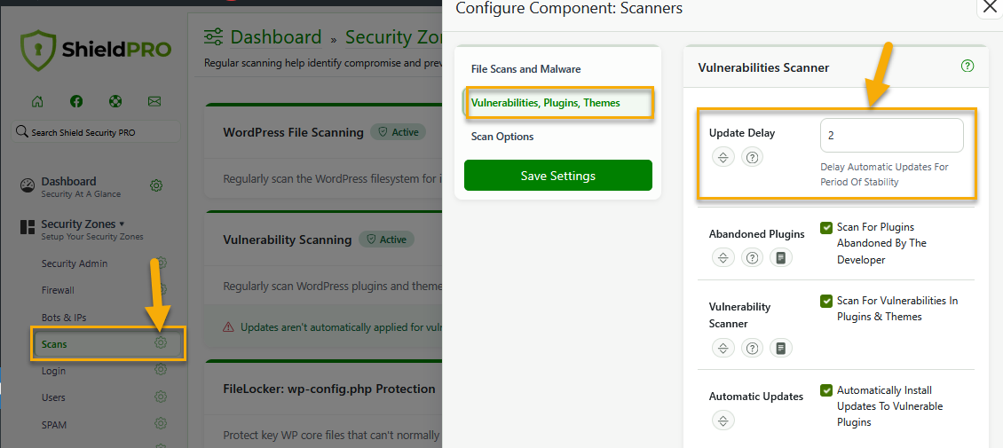The width and height of the screenshot is (1003, 448).
Task: Open the envelope email icon
Action: (x=154, y=101)
